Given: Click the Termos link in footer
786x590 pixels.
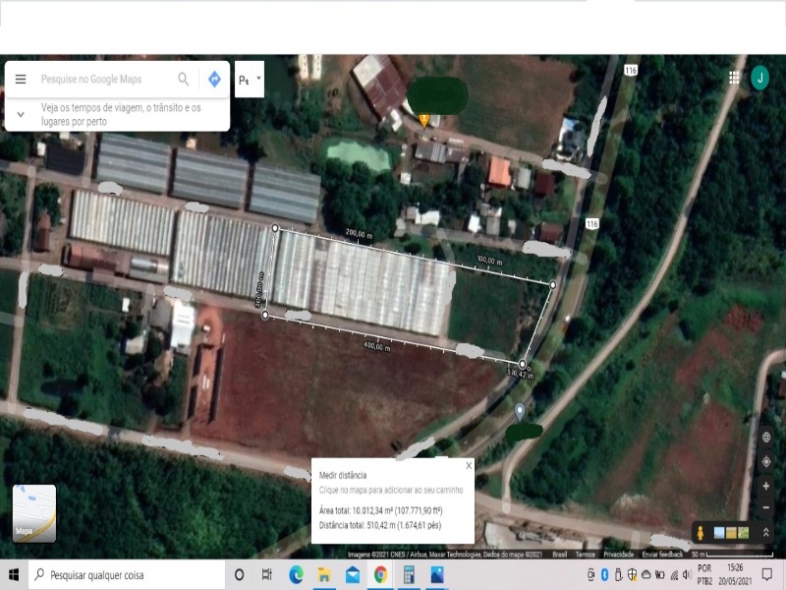Looking at the screenshot, I should [585, 555].
